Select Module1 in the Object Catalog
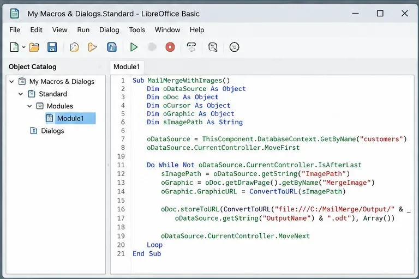Screen dimensions: 419x279 70,119
